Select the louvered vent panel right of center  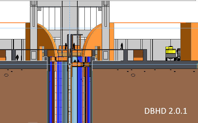(138, 54)
